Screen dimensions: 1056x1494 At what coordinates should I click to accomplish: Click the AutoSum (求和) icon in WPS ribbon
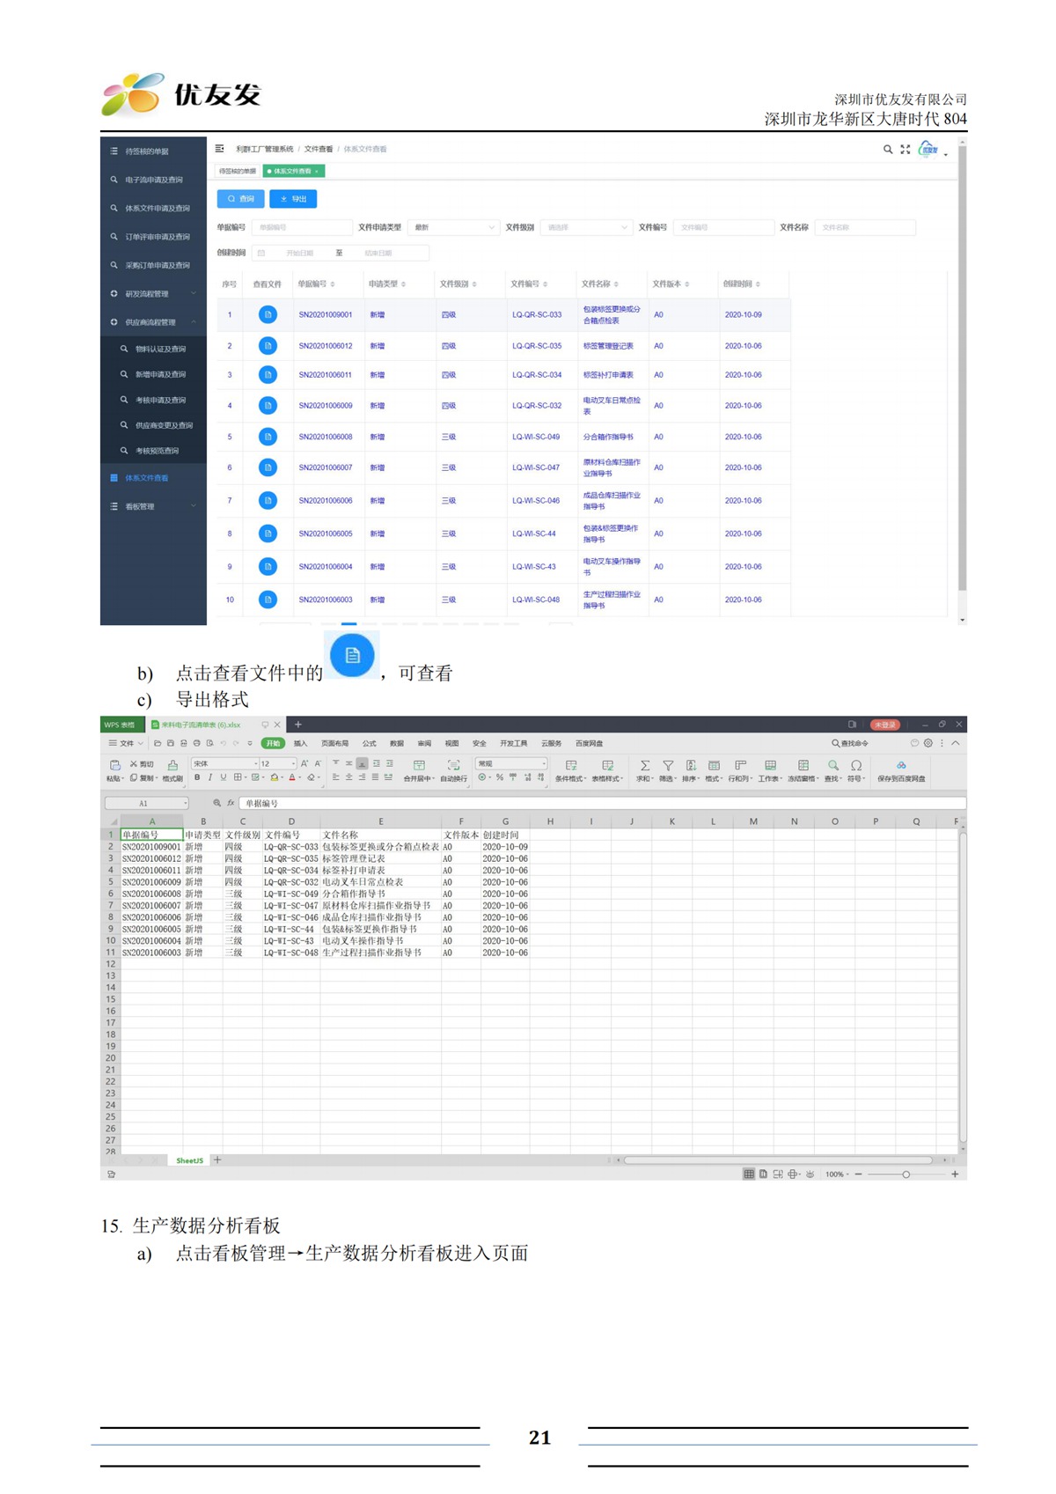645,766
